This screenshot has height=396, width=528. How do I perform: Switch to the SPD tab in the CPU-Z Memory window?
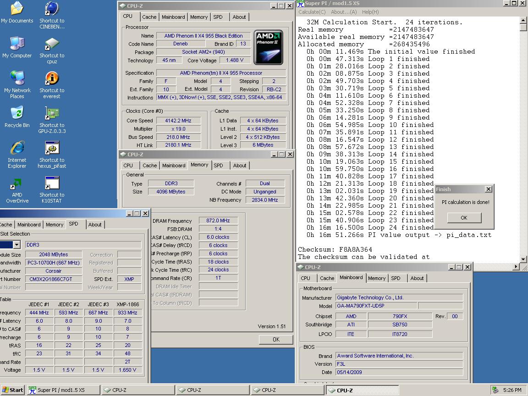point(218,165)
